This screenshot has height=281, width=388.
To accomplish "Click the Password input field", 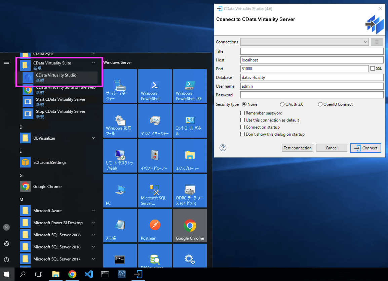I will 312,95.
